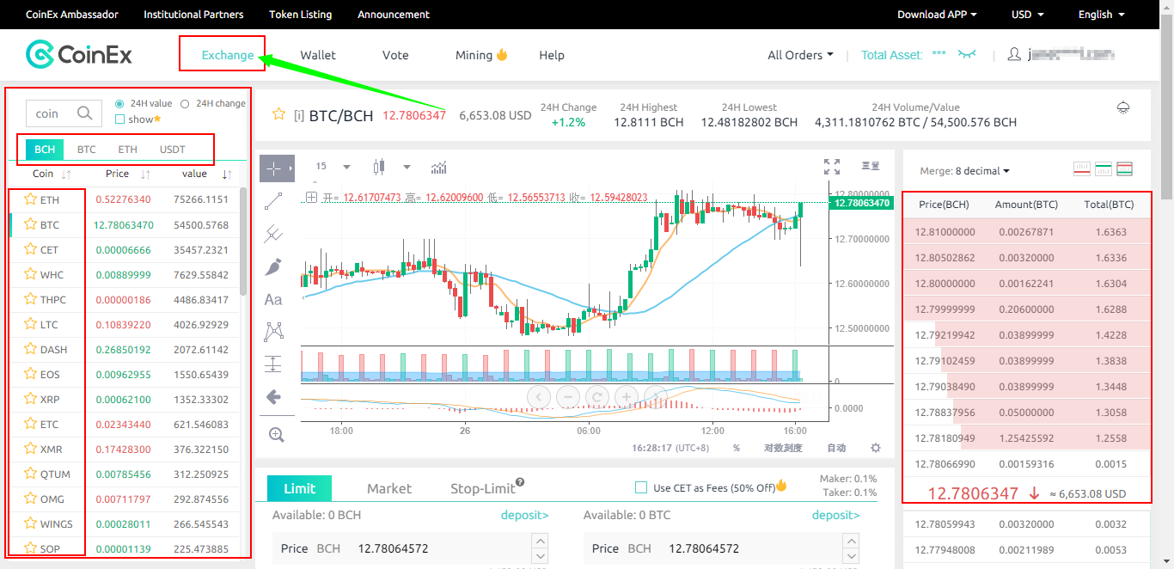This screenshot has height=569, width=1174.
Task: Expand All Orders dropdown
Action: 800,55
